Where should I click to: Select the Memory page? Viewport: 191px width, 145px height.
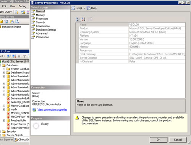pos(40,15)
